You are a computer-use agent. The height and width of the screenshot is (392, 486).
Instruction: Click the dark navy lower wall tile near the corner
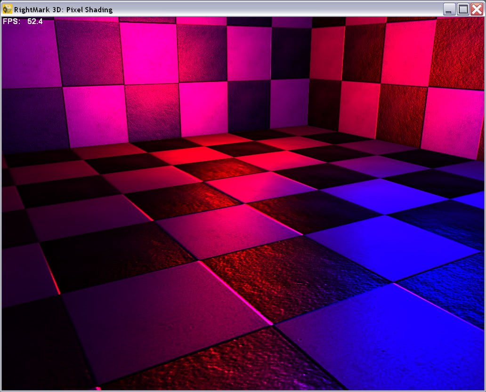(x=249, y=105)
